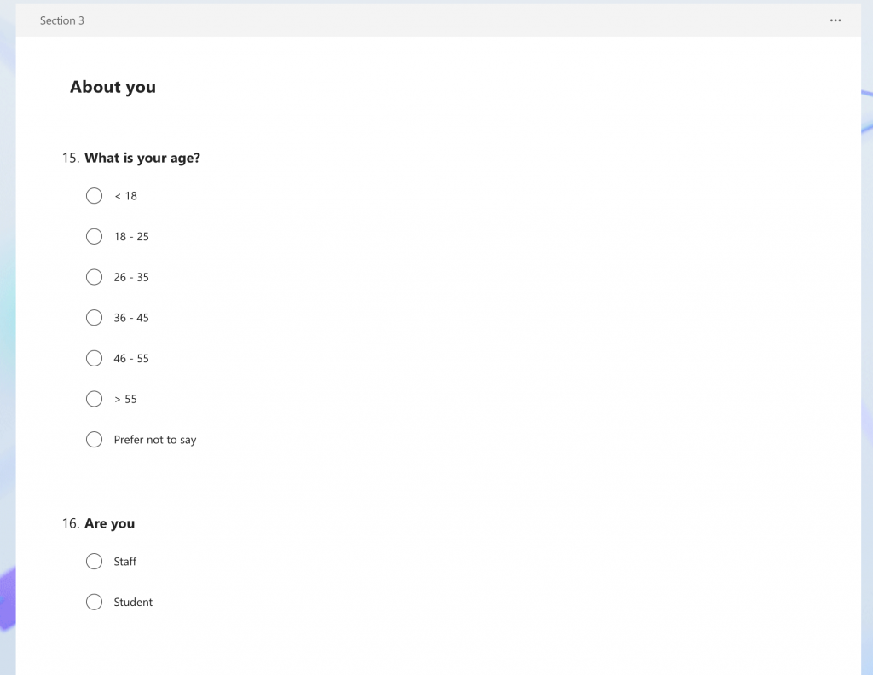The height and width of the screenshot is (675, 873).
Task: Click the '18 - 25' label text
Action: click(131, 236)
